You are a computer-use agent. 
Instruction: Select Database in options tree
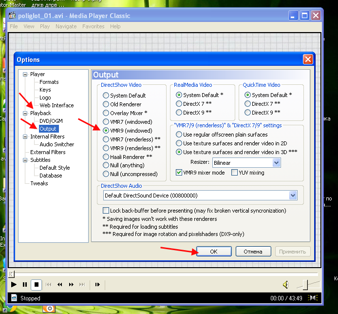(x=51, y=176)
